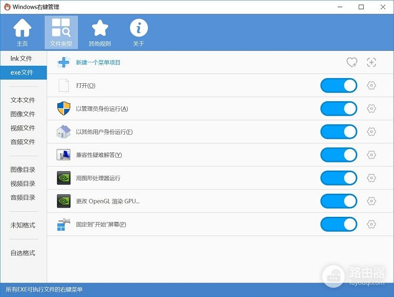Open 视频目录 in the sidebar
The image size is (394, 297).
click(24, 184)
